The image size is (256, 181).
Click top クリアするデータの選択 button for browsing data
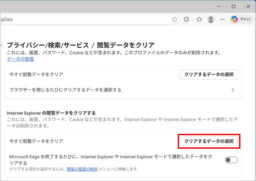click(209, 74)
